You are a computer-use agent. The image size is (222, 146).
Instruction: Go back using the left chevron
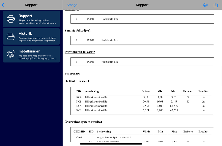point(3,5)
